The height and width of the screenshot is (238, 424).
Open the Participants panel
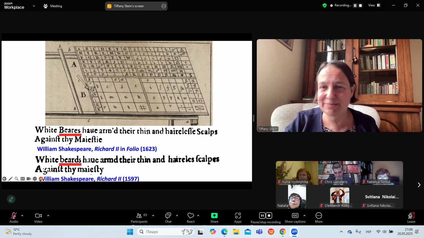[139, 218]
